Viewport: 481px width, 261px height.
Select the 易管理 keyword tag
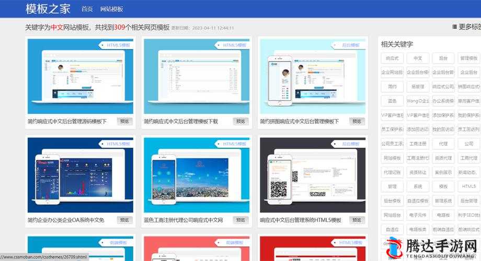click(x=418, y=87)
